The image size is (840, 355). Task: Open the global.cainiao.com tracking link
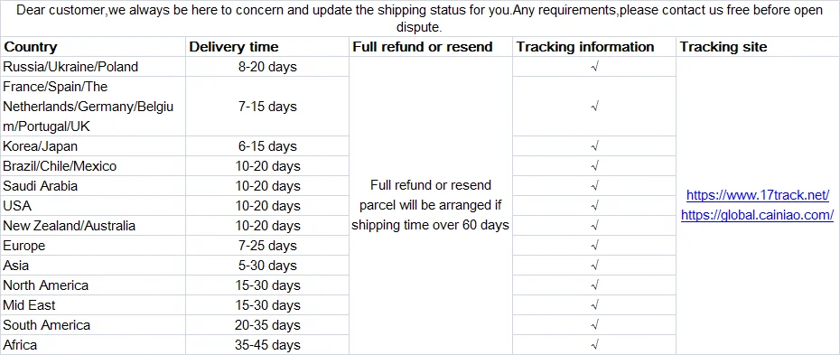(x=758, y=215)
